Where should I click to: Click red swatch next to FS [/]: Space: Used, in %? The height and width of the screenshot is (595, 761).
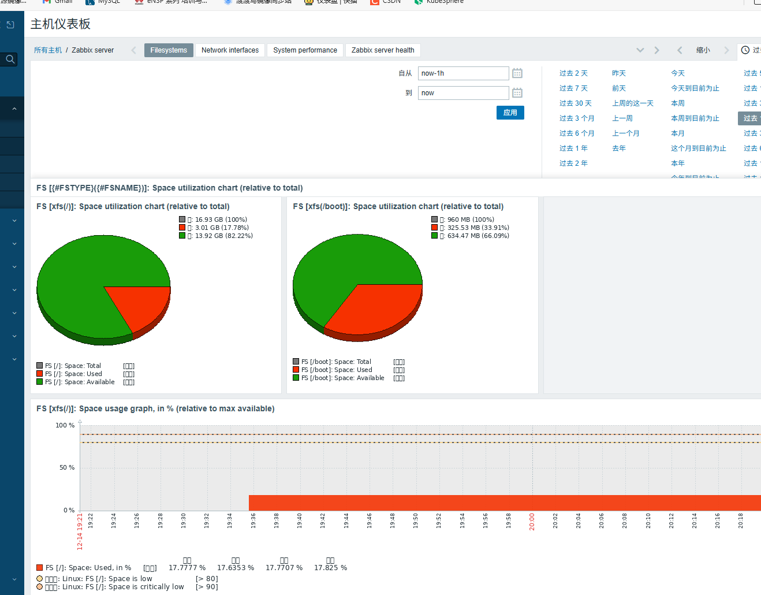[40, 568]
